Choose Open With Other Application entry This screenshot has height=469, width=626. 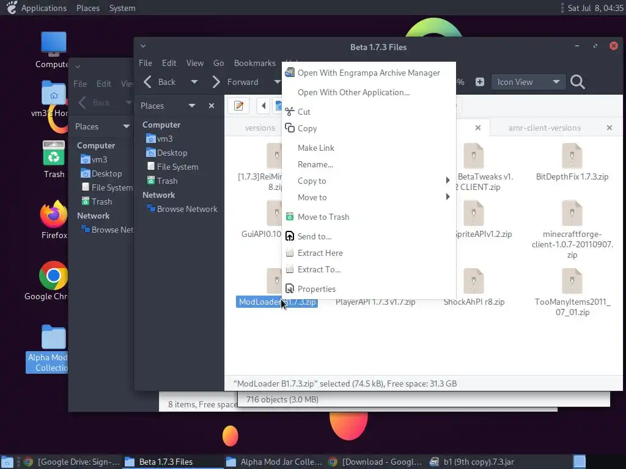[x=369, y=93]
